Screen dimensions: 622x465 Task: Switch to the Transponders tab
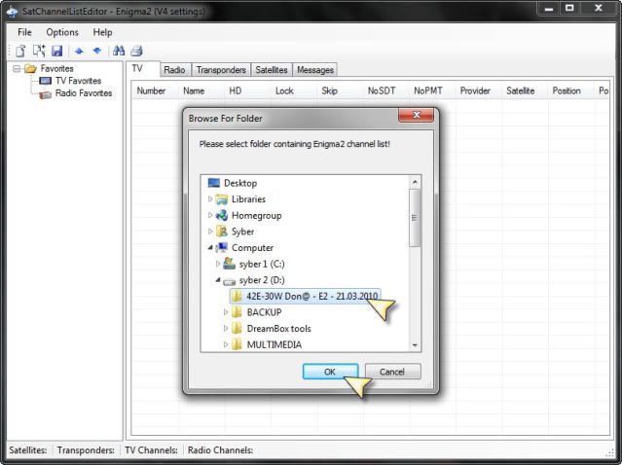(221, 70)
